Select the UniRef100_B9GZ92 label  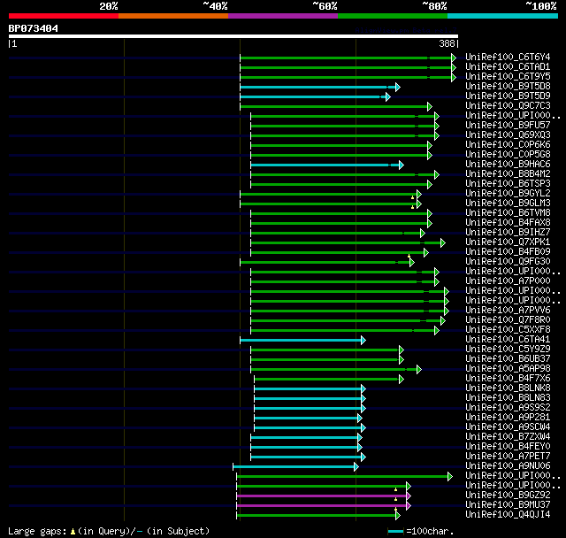point(508,496)
